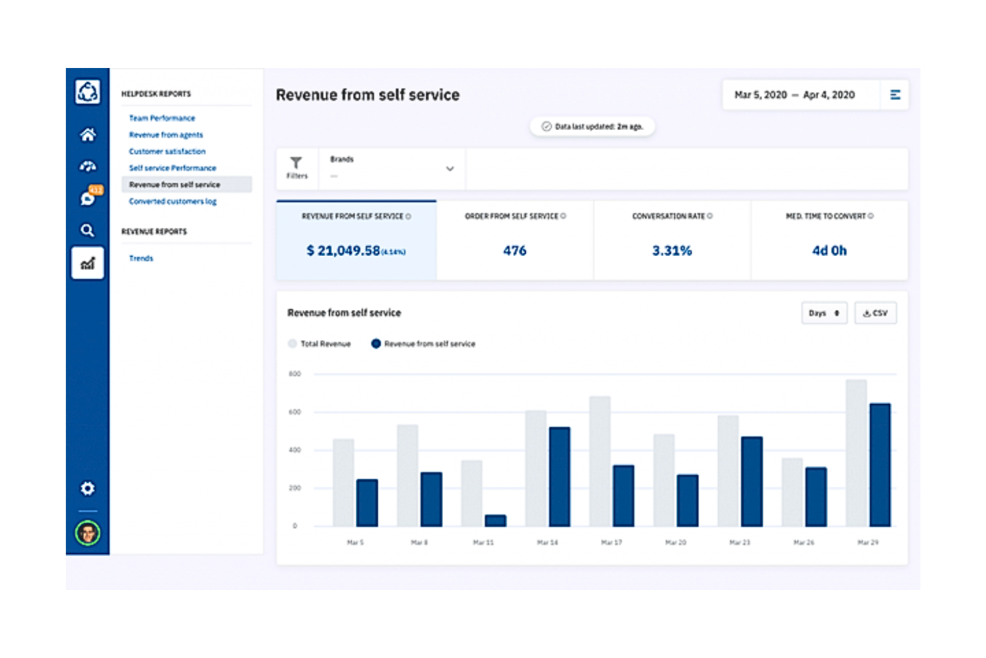Open the date range menu icon
986x658 pixels.
tap(895, 95)
